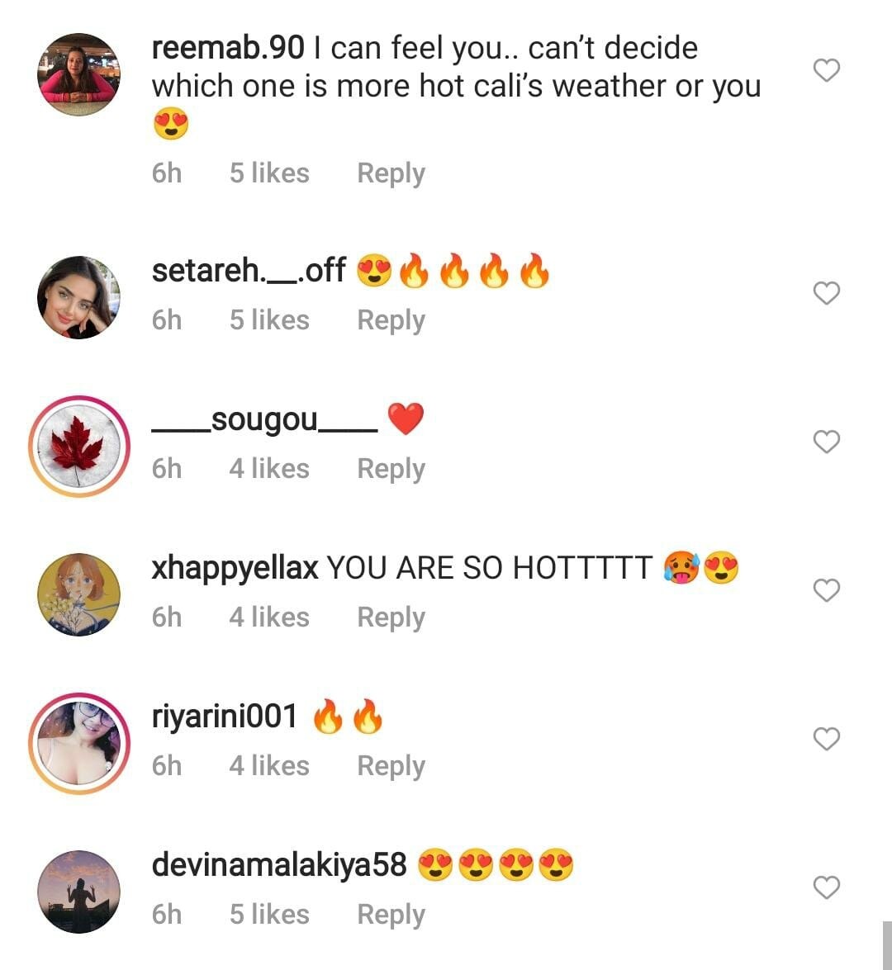
Task: Tap the heart beside riyarini001's comment
Action: [827, 738]
